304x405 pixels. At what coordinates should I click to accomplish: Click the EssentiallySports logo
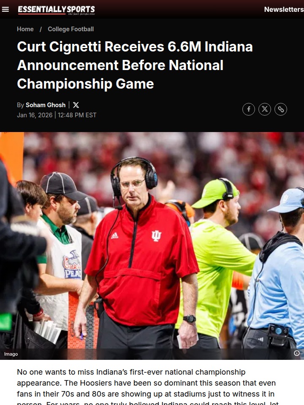click(x=56, y=10)
